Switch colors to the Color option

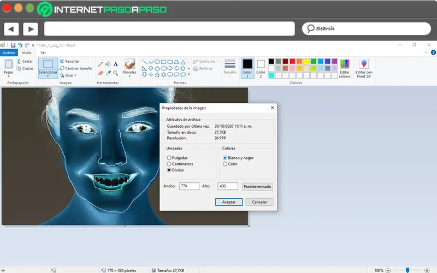225,164
